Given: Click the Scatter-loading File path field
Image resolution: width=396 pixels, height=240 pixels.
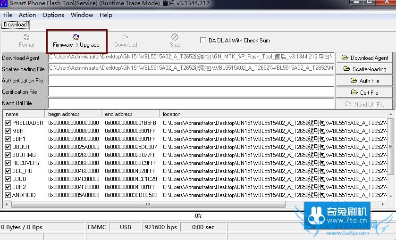Looking at the screenshot, I should coord(191,68).
